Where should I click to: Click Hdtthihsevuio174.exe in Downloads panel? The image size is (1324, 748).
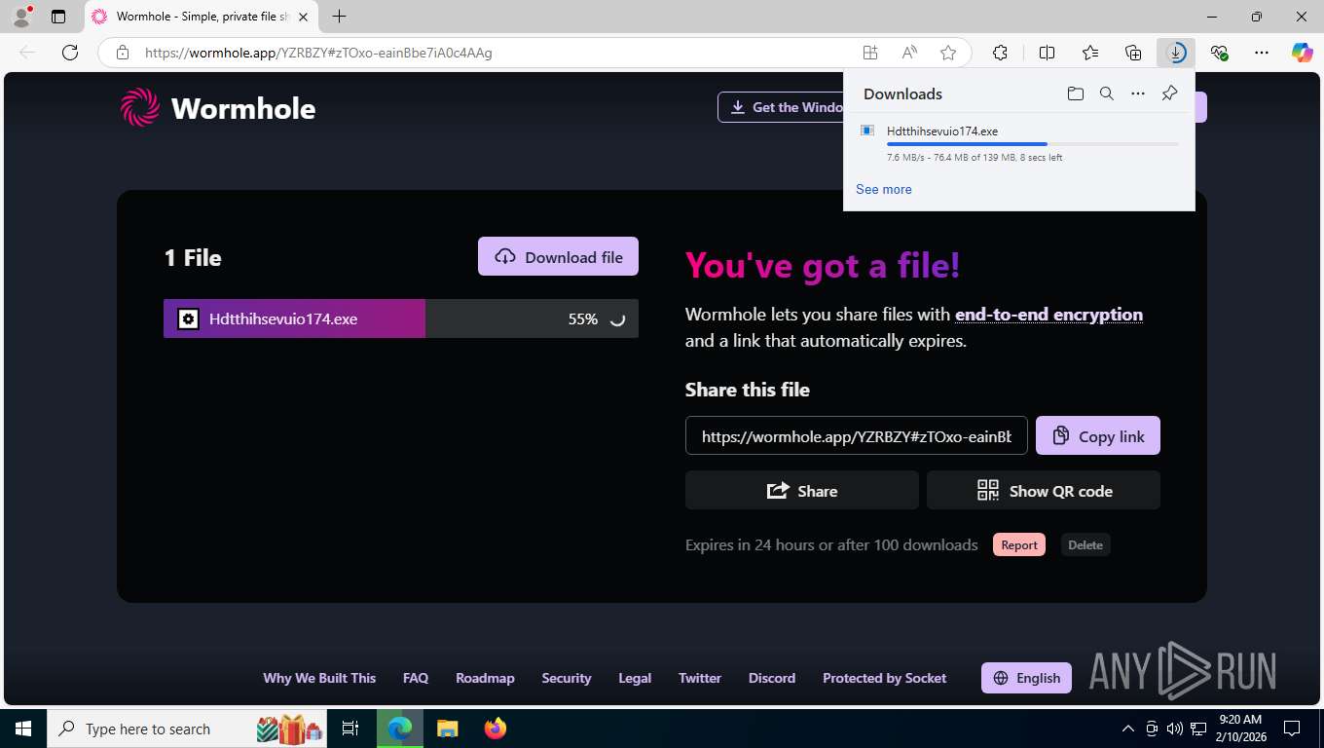pyautogui.click(x=942, y=131)
